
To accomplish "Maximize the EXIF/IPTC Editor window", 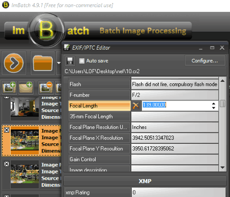I will (212, 48).
